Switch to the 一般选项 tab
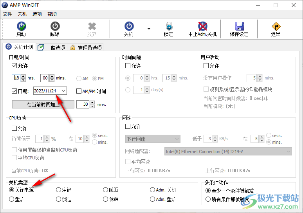 tap(52, 47)
